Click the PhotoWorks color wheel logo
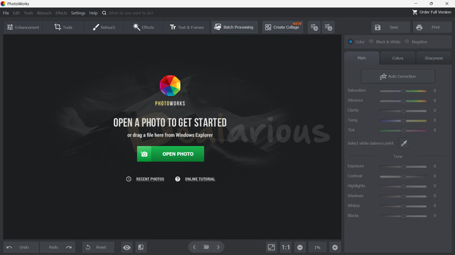Viewport: 455px width, 255px height. coord(170,86)
